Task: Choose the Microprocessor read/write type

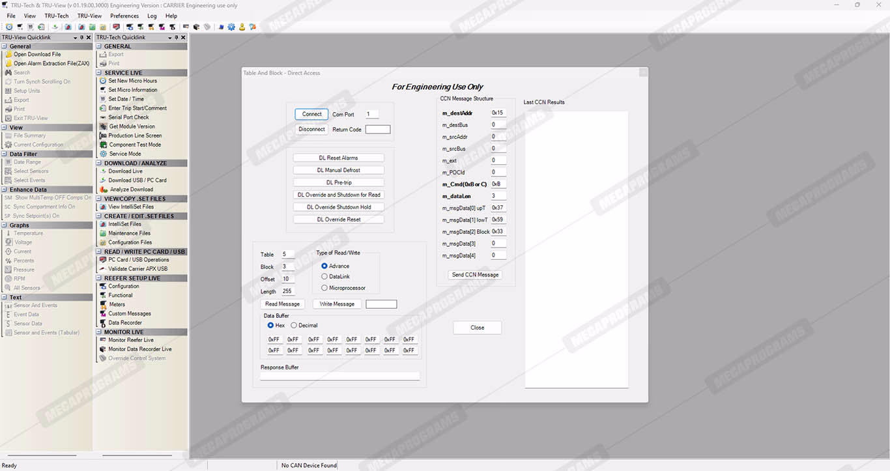Action: coord(324,288)
